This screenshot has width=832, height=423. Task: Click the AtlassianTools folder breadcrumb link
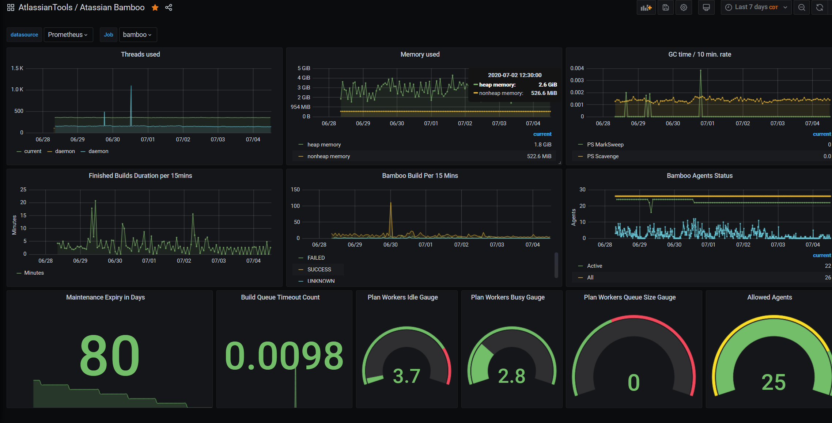coord(45,7)
